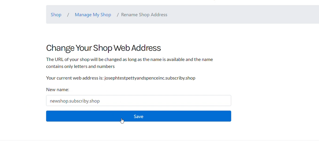Viewport: 319px width, 141px height.
Task: Click the line 'contains only letters and numbers'
Action: click(80, 66)
